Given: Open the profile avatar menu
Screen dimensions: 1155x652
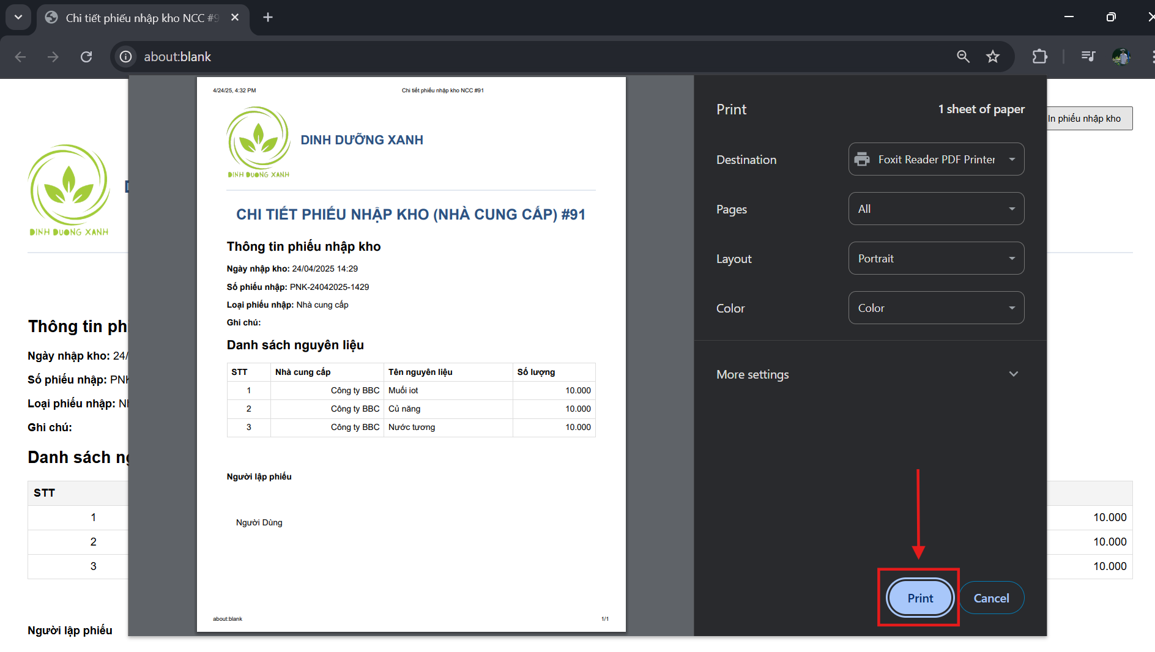Looking at the screenshot, I should click(1121, 57).
